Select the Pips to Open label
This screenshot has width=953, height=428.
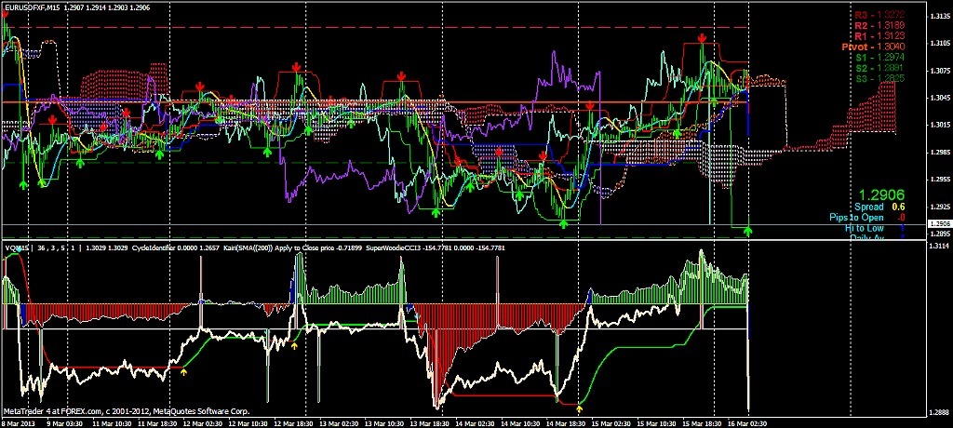852,217
